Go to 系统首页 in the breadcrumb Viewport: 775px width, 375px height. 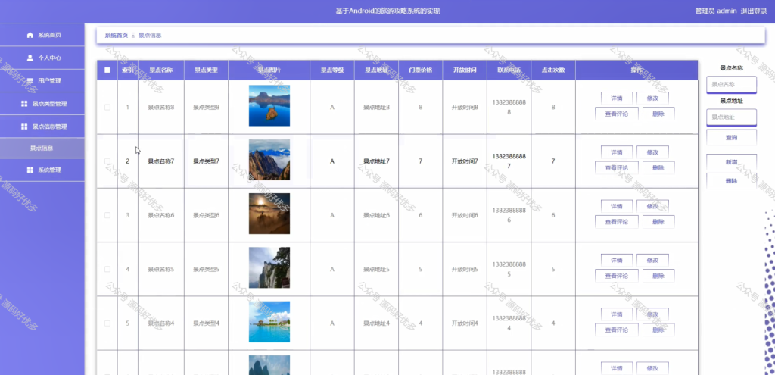pyautogui.click(x=116, y=35)
